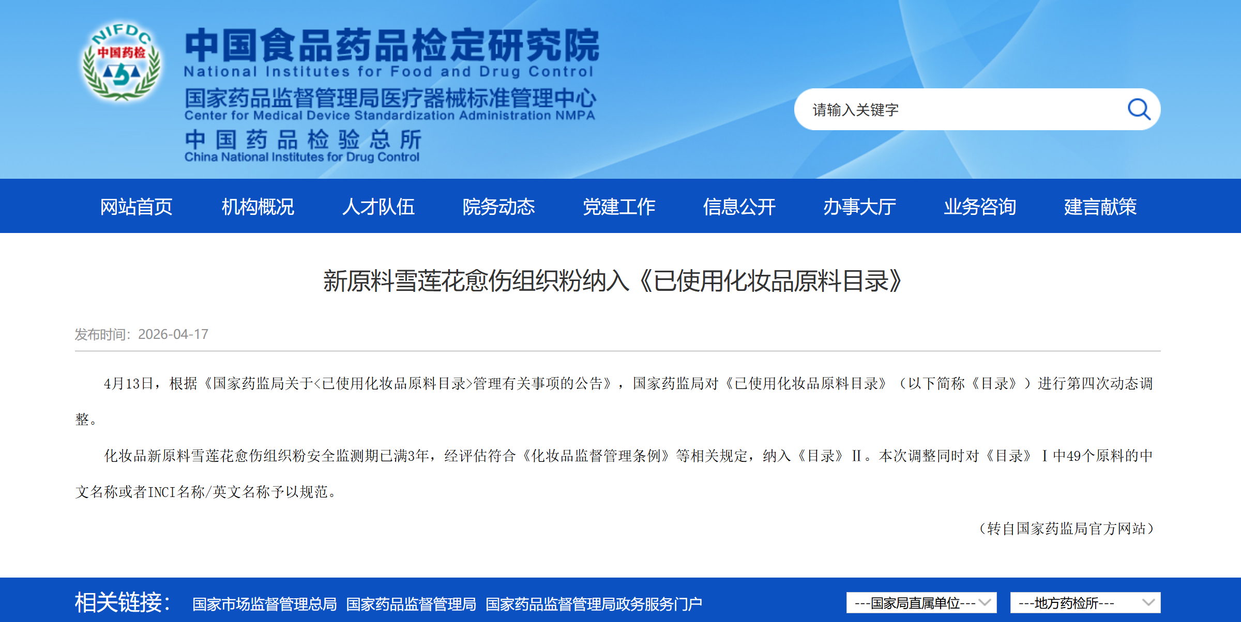Click the article headline about 雪莲花愈伤组织粉
Image resolution: width=1241 pixels, height=622 pixels.
click(613, 282)
